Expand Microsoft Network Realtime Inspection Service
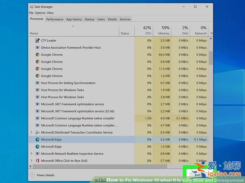This screenshot has height=183, width=245. click(31, 154)
